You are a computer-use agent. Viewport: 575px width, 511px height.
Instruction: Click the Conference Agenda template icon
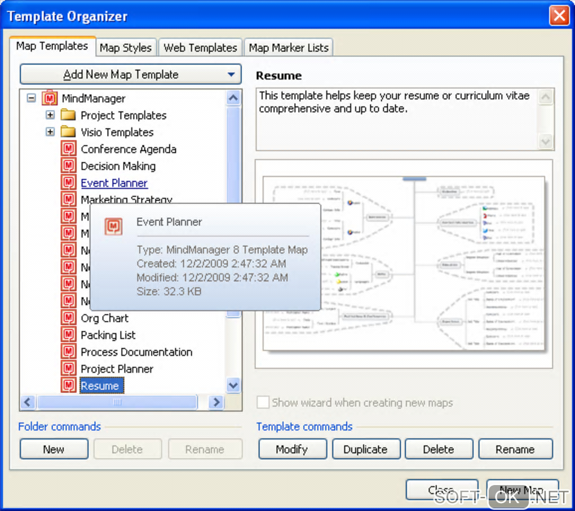pyautogui.click(x=69, y=149)
